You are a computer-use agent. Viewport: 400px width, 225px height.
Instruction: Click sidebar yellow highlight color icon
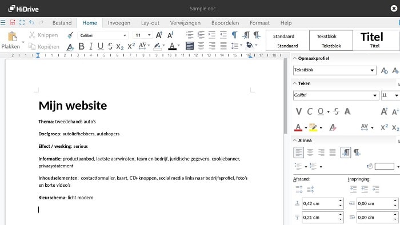[313, 127]
